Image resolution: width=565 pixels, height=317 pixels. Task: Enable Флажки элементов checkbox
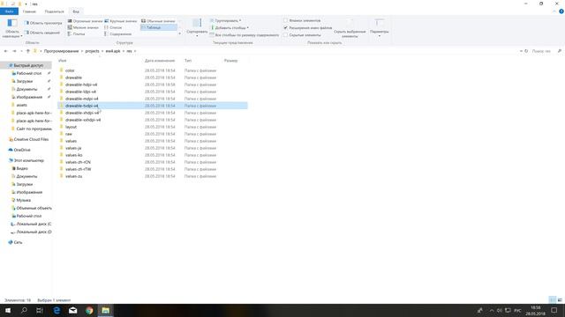[285, 20]
